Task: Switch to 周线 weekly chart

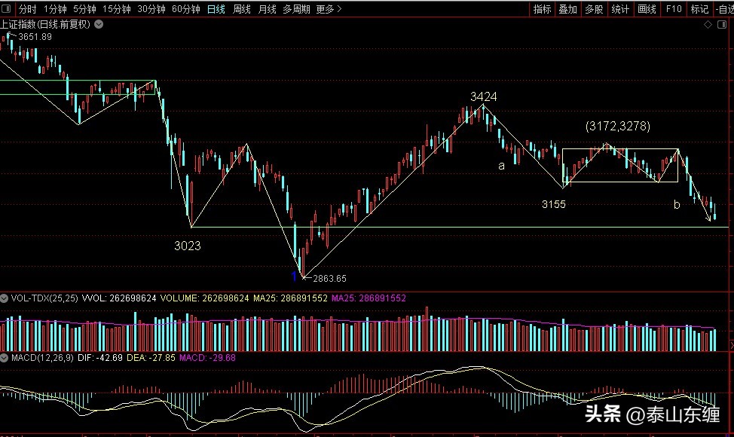Action: click(242, 9)
